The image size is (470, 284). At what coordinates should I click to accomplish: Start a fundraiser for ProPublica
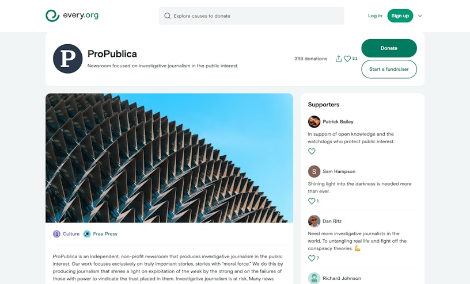[x=389, y=69]
